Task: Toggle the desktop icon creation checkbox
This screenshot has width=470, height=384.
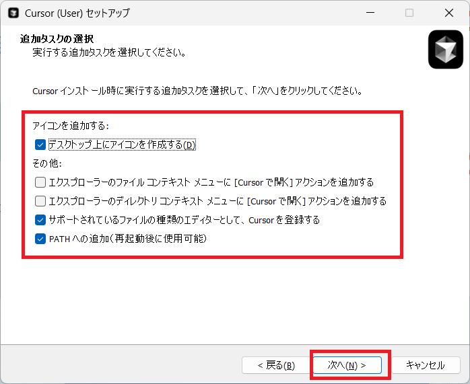Action: (x=40, y=145)
